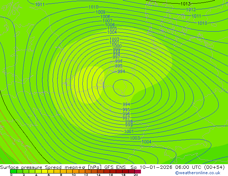
Task: Select the 1005 isobar label
Action: (112, 28)
